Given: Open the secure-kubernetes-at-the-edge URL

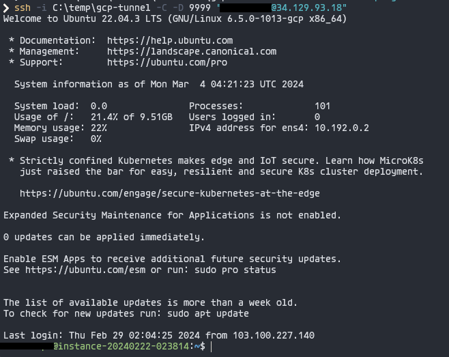Looking at the screenshot, I should pos(170,193).
